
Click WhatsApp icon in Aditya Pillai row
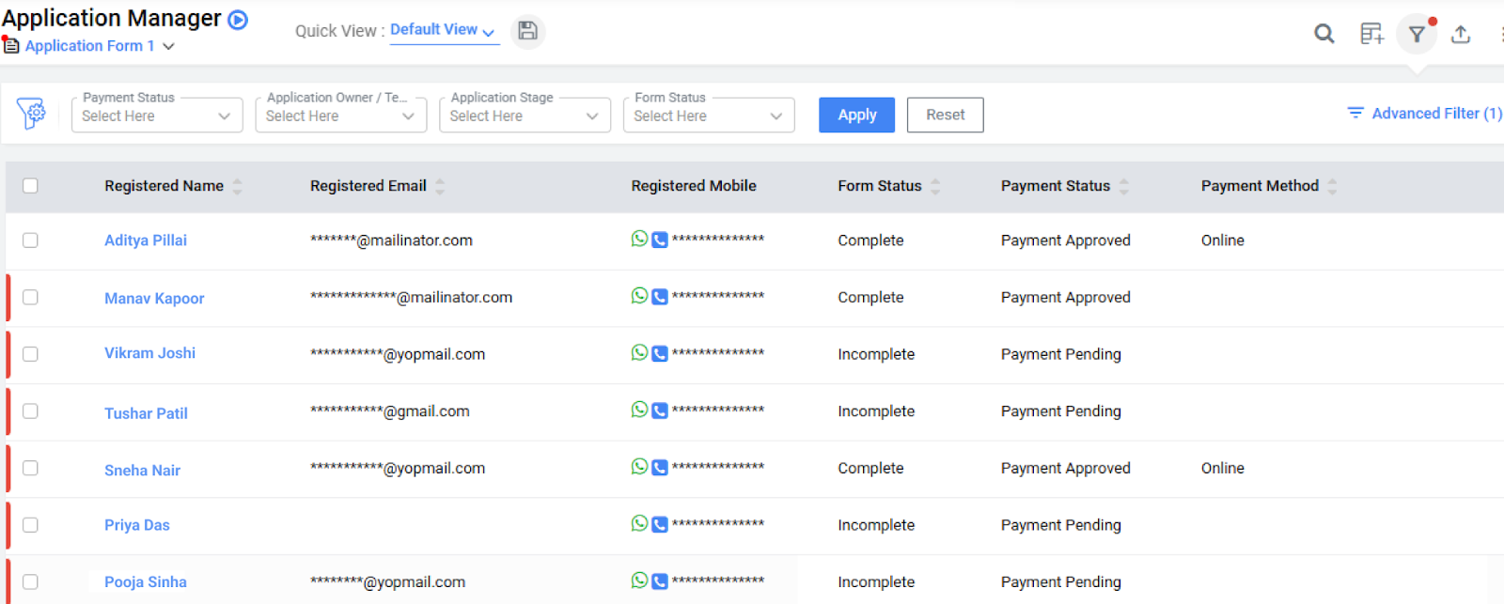tap(639, 240)
